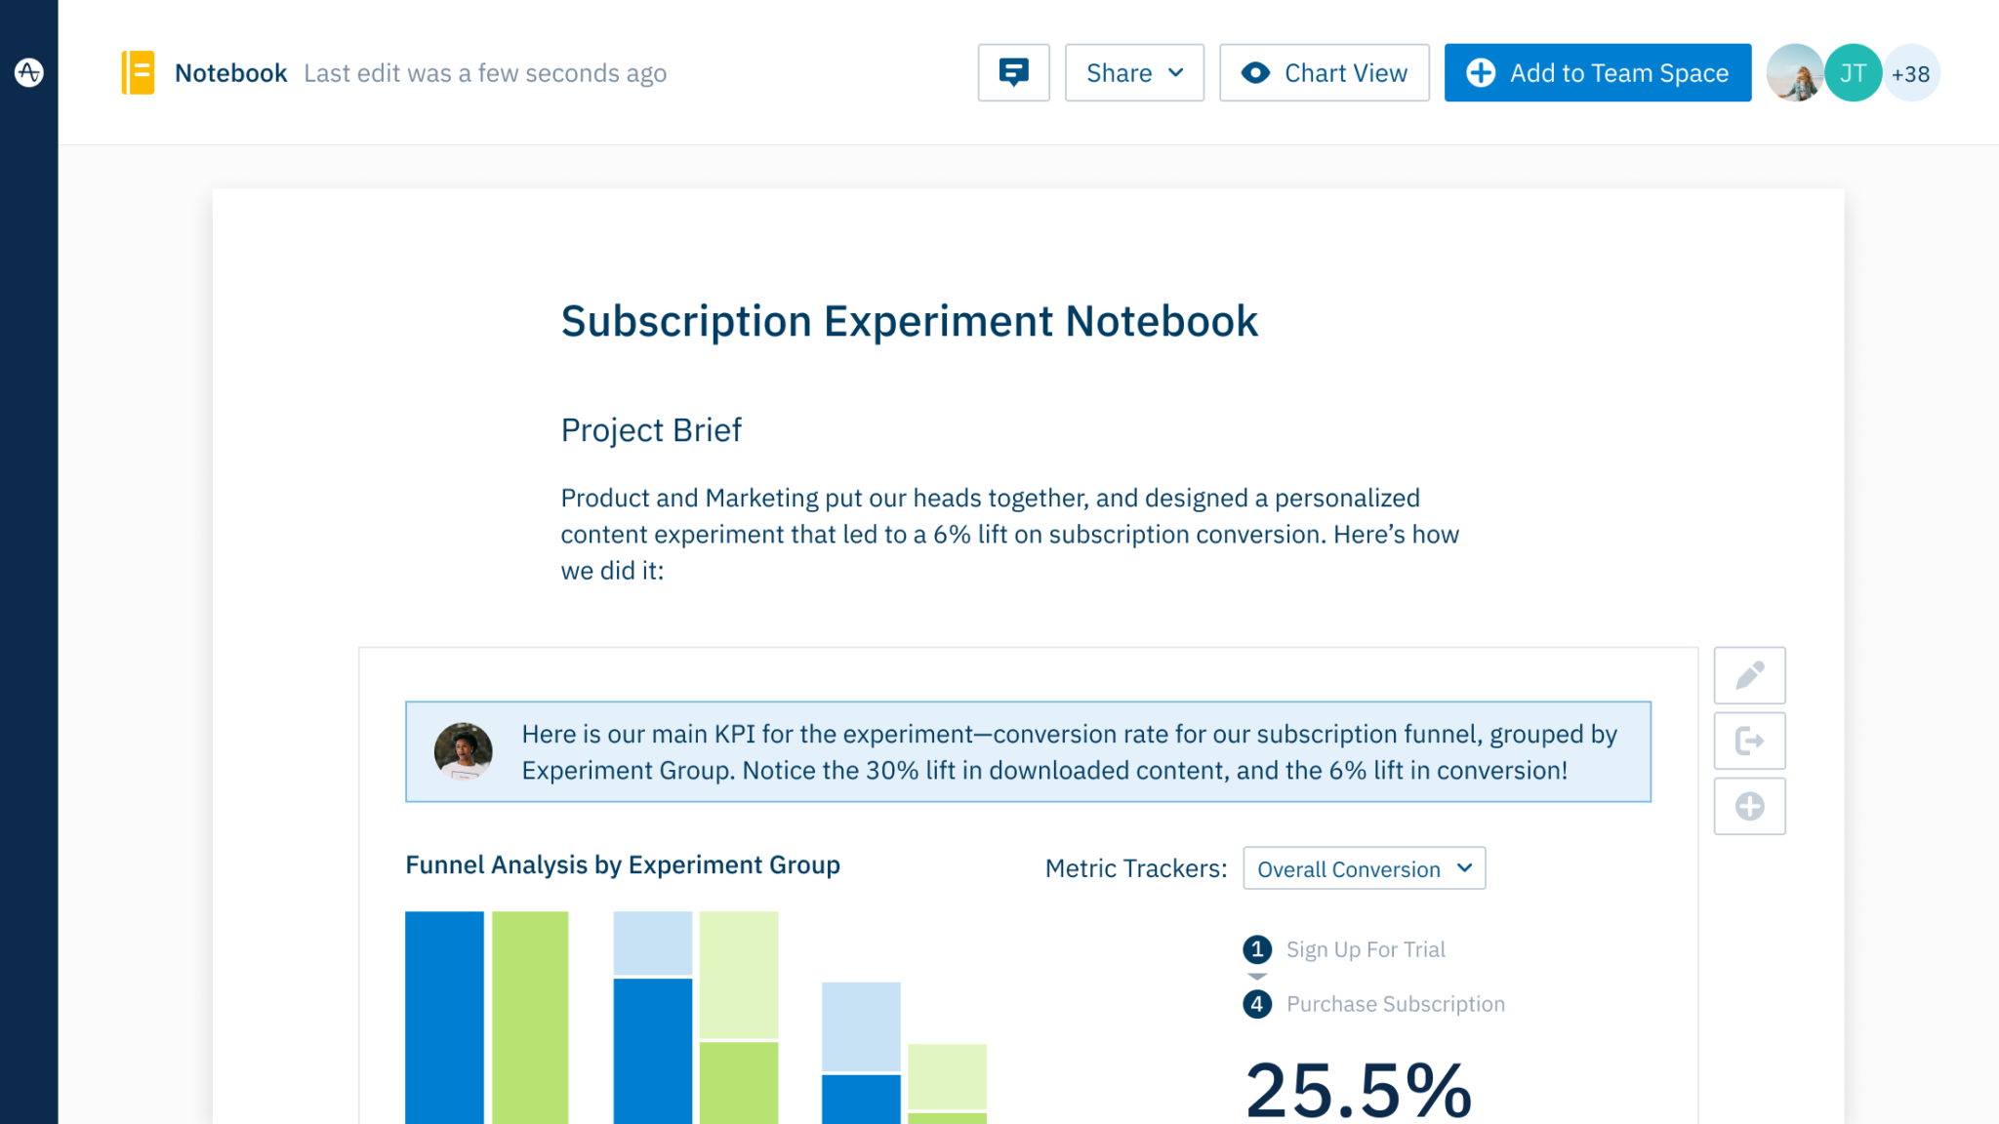Expand the Overall Conversion metric dropdown
Image resolution: width=1999 pixels, height=1124 pixels.
[1364, 868]
